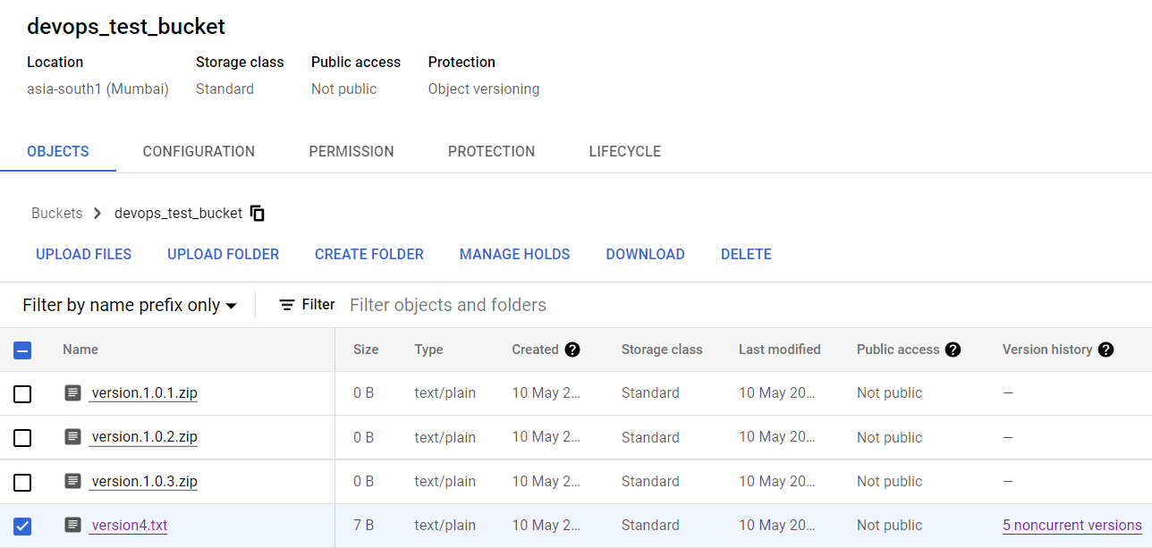Click the file icon beside version.1.0.1.zip
This screenshot has height=548, width=1152.
click(72, 392)
